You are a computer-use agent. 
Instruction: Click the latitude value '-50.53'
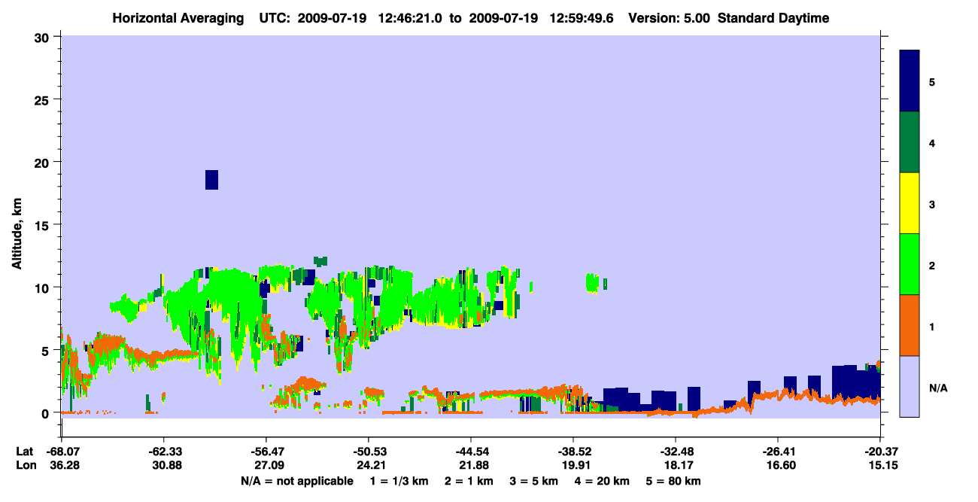[369, 452]
